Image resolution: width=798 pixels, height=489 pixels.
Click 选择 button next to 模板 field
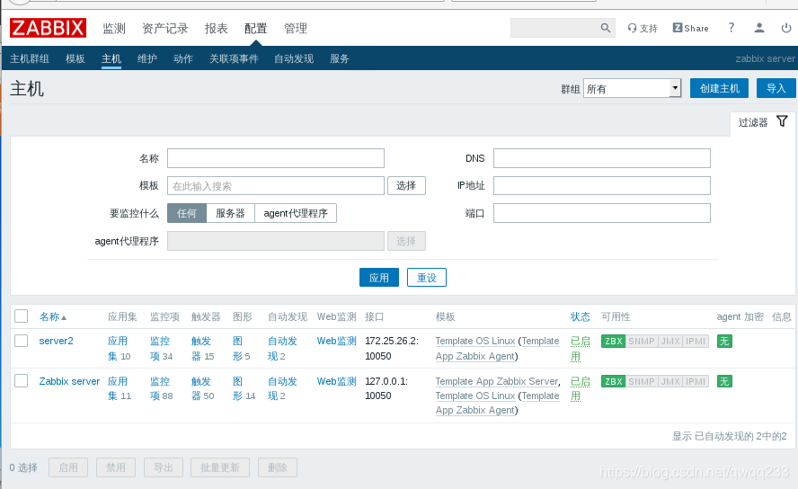[x=406, y=186]
